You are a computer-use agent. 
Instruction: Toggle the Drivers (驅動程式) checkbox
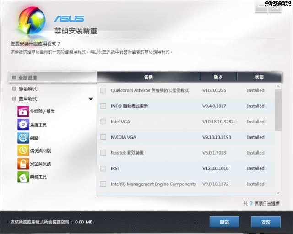[14, 89]
